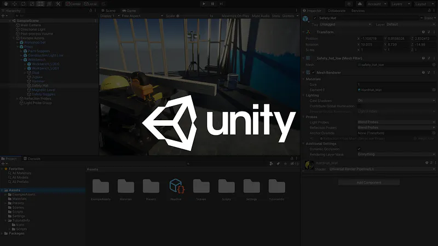Click the Project tab
This screenshot has width=438, height=246.
point(9,159)
